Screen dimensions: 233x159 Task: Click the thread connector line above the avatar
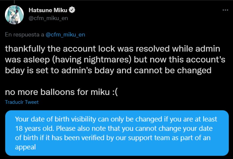point(14,1)
